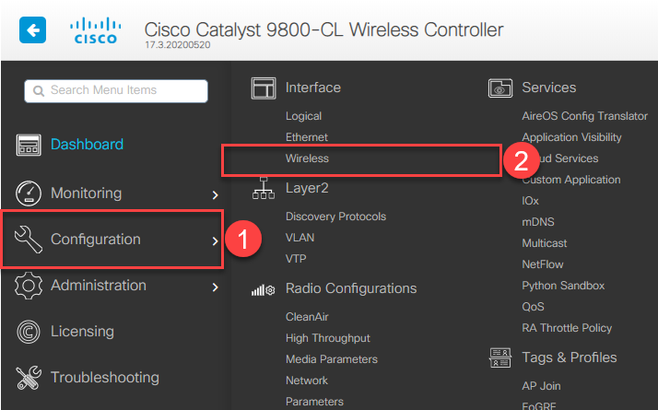Select Wireless under Interface

click(307, 158)
